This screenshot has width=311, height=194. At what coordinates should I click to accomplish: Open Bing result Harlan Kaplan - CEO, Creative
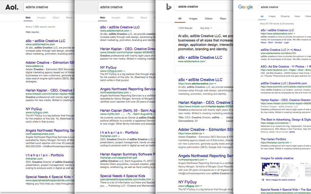(206, 102)
